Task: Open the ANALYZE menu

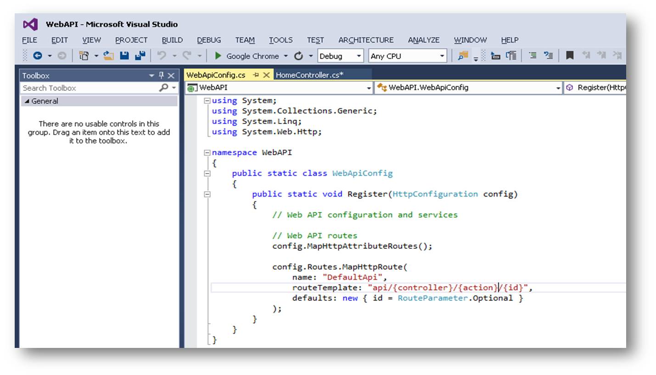Action: click(424, 40)
